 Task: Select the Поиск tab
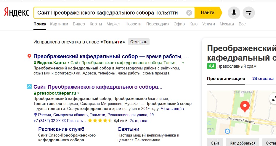pos(40,24)
